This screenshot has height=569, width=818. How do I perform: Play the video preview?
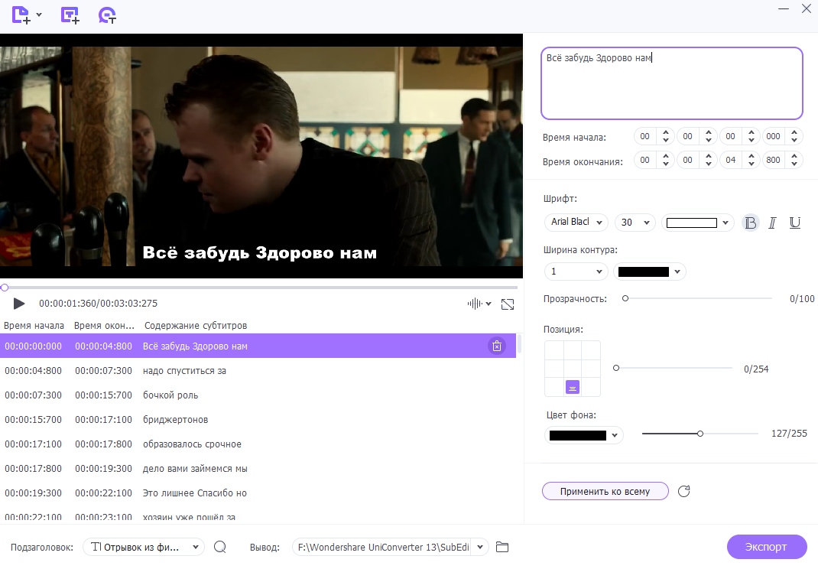coord(19,304)
